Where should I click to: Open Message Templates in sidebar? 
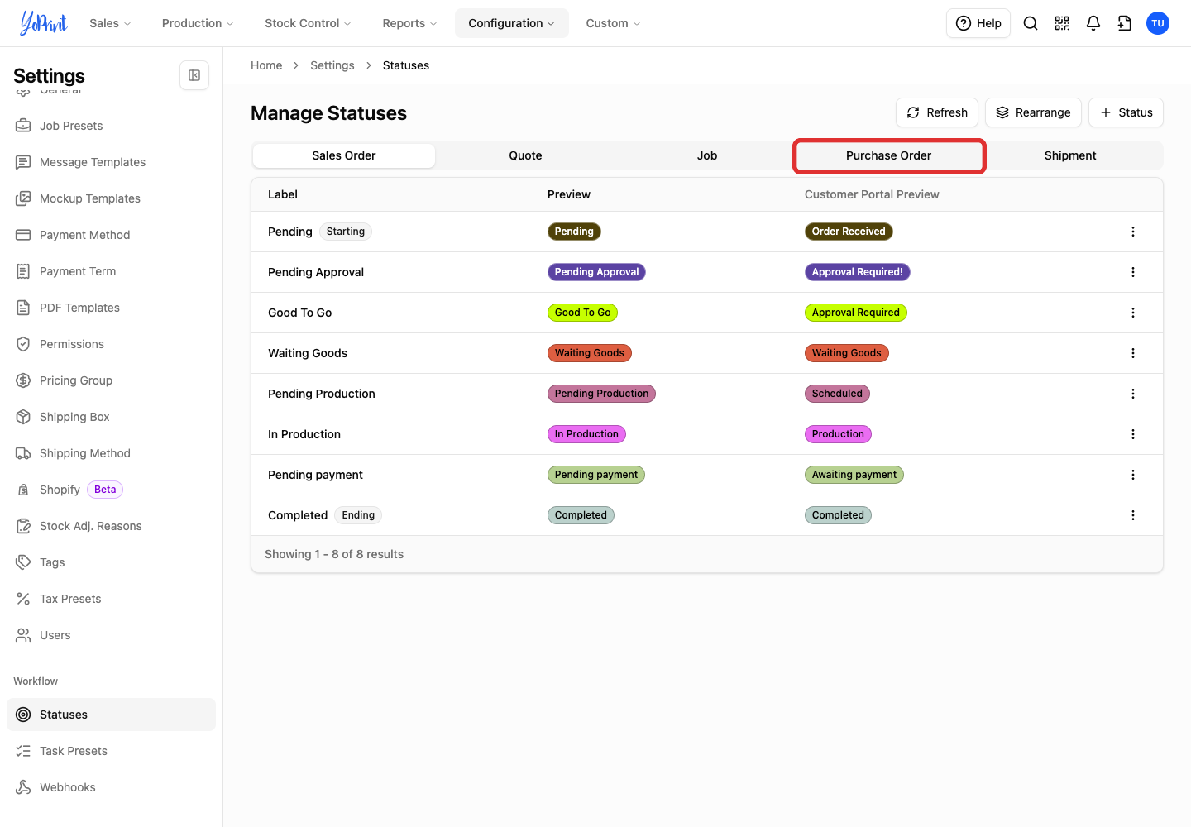[x=111, y=162]
